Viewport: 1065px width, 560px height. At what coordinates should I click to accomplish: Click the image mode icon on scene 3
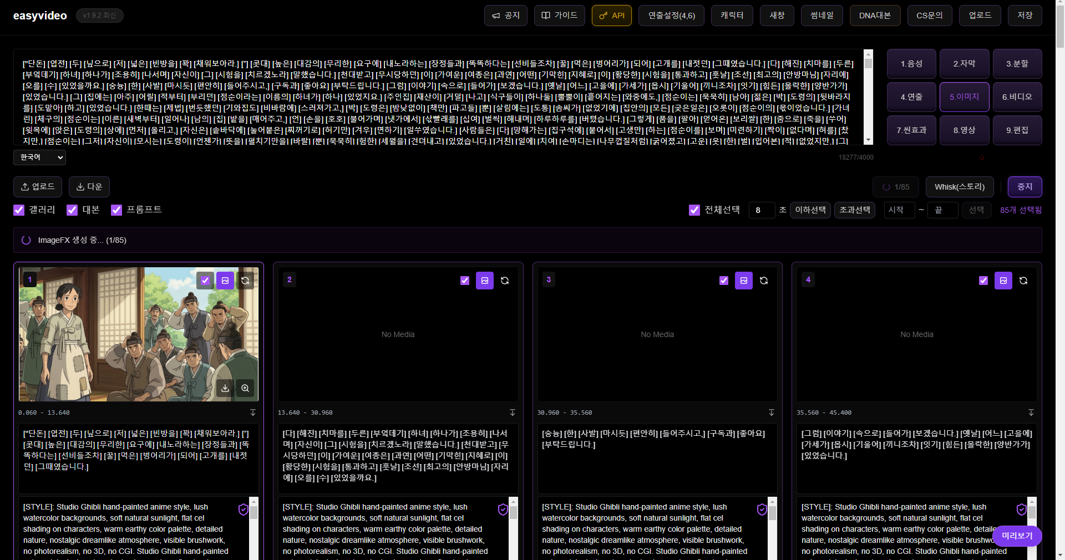click(x=744, y=281)
